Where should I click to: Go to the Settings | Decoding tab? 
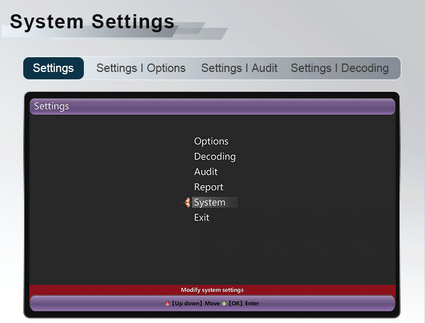(x=339, y=68)
